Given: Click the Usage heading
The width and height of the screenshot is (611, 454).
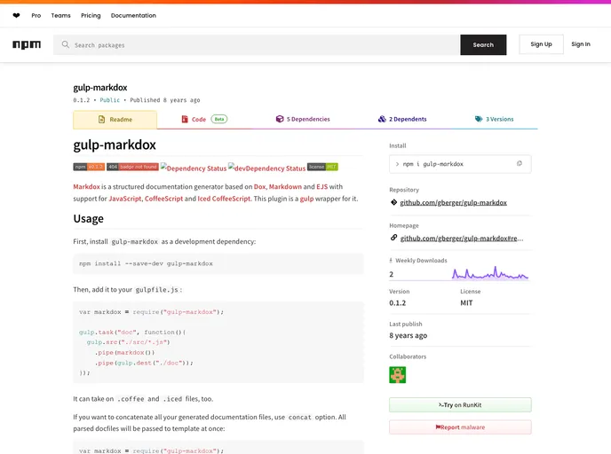Looking at the screenshot, I should coord(89,219).
